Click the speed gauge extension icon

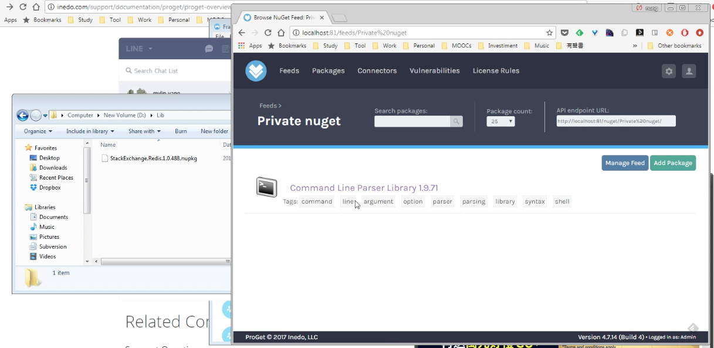click(x=610, y=33)
